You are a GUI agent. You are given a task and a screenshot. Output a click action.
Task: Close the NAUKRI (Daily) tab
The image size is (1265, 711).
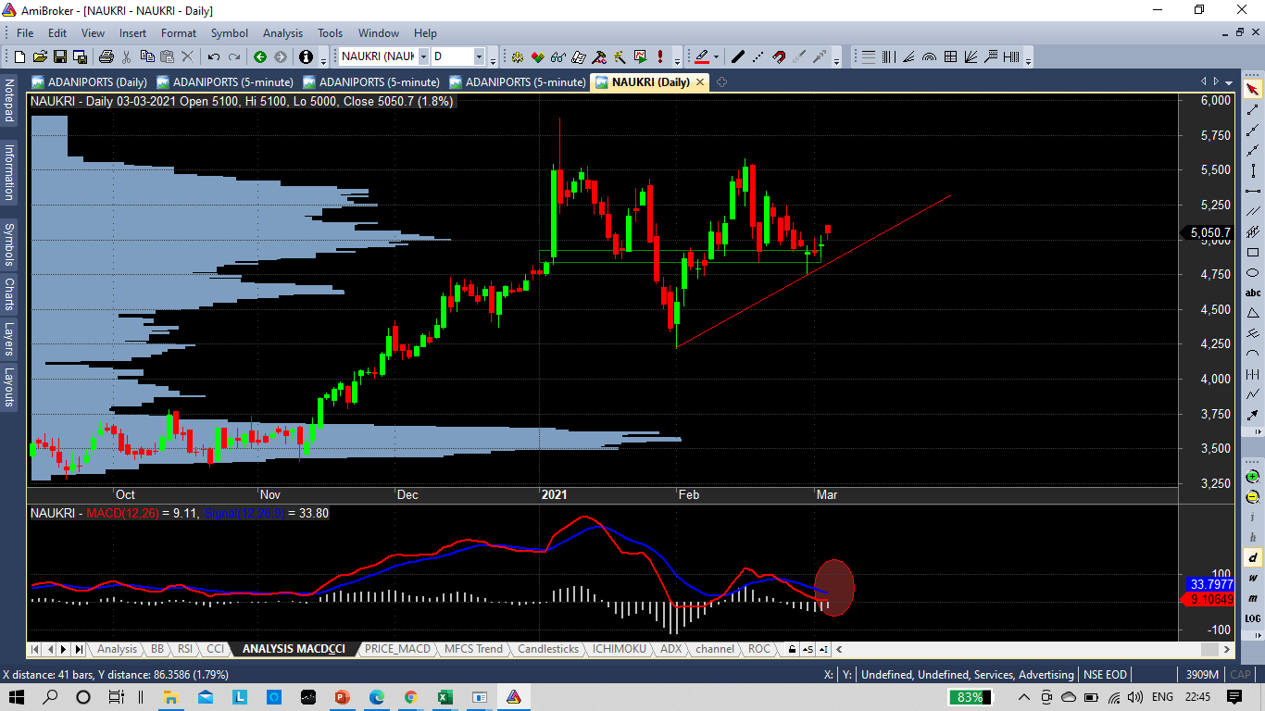coord(700,81)
